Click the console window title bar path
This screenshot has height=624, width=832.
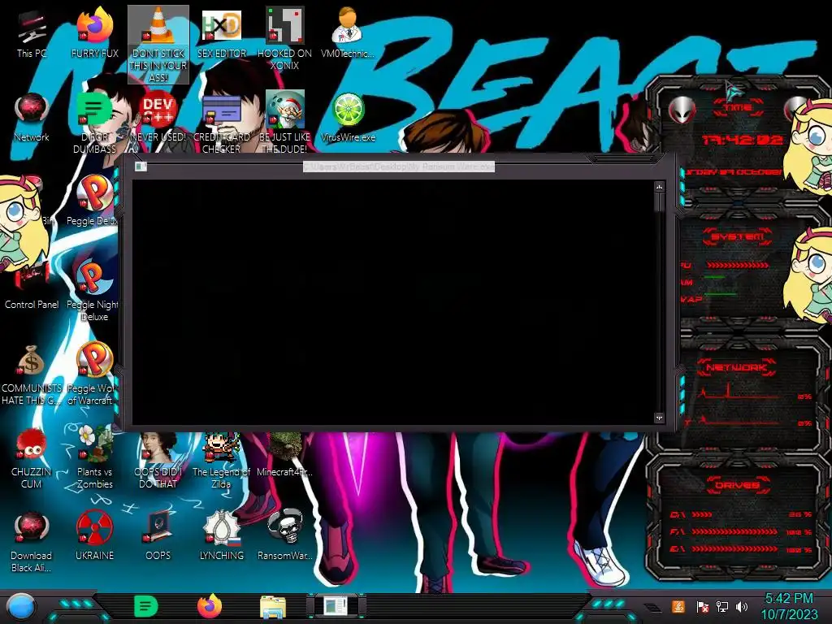pyautogui.click(x=398, y=167)
